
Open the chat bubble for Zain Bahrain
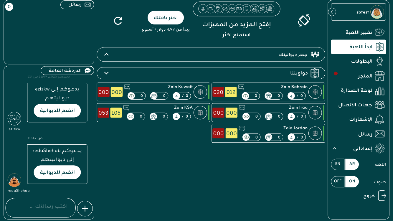click(241, 87)
